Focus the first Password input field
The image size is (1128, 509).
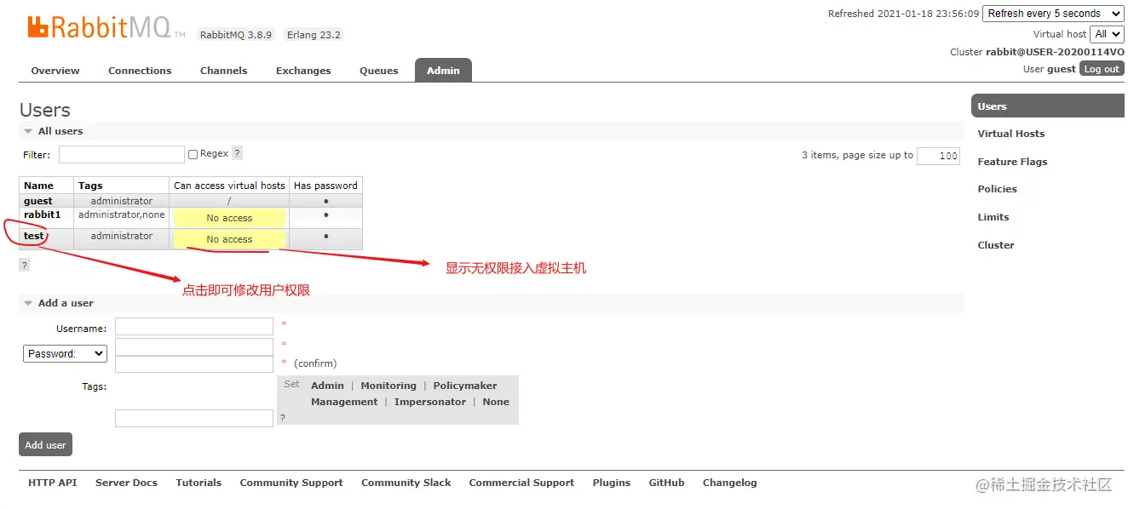click(194, 346)
